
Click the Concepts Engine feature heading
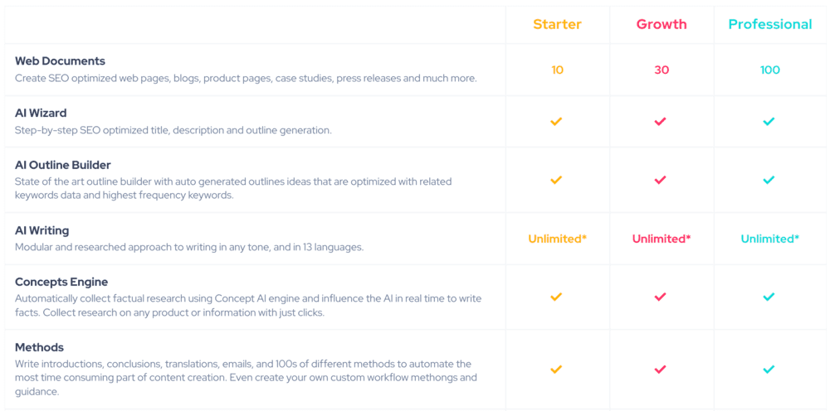61,281
